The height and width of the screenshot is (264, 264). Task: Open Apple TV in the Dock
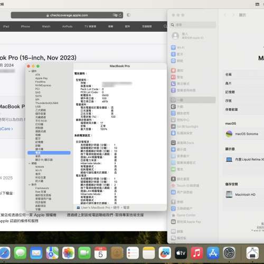[x=181, y=253]
